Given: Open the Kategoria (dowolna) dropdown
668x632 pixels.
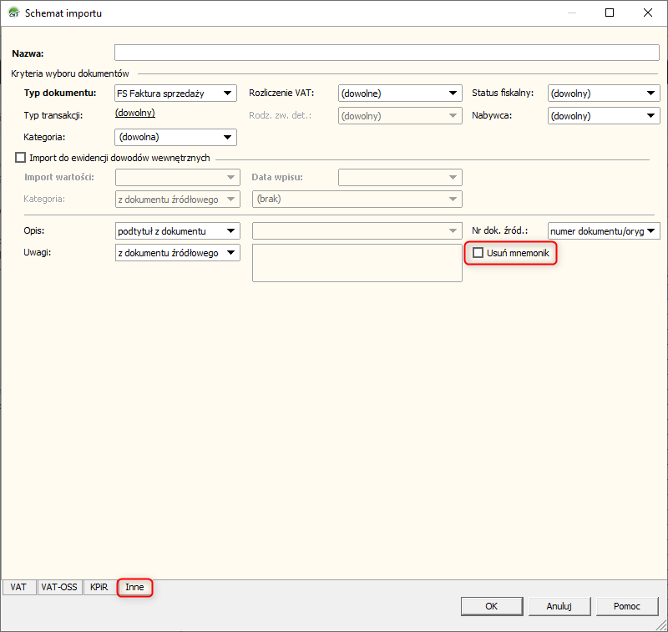Looking at the screenshot, I should (175, 137).
